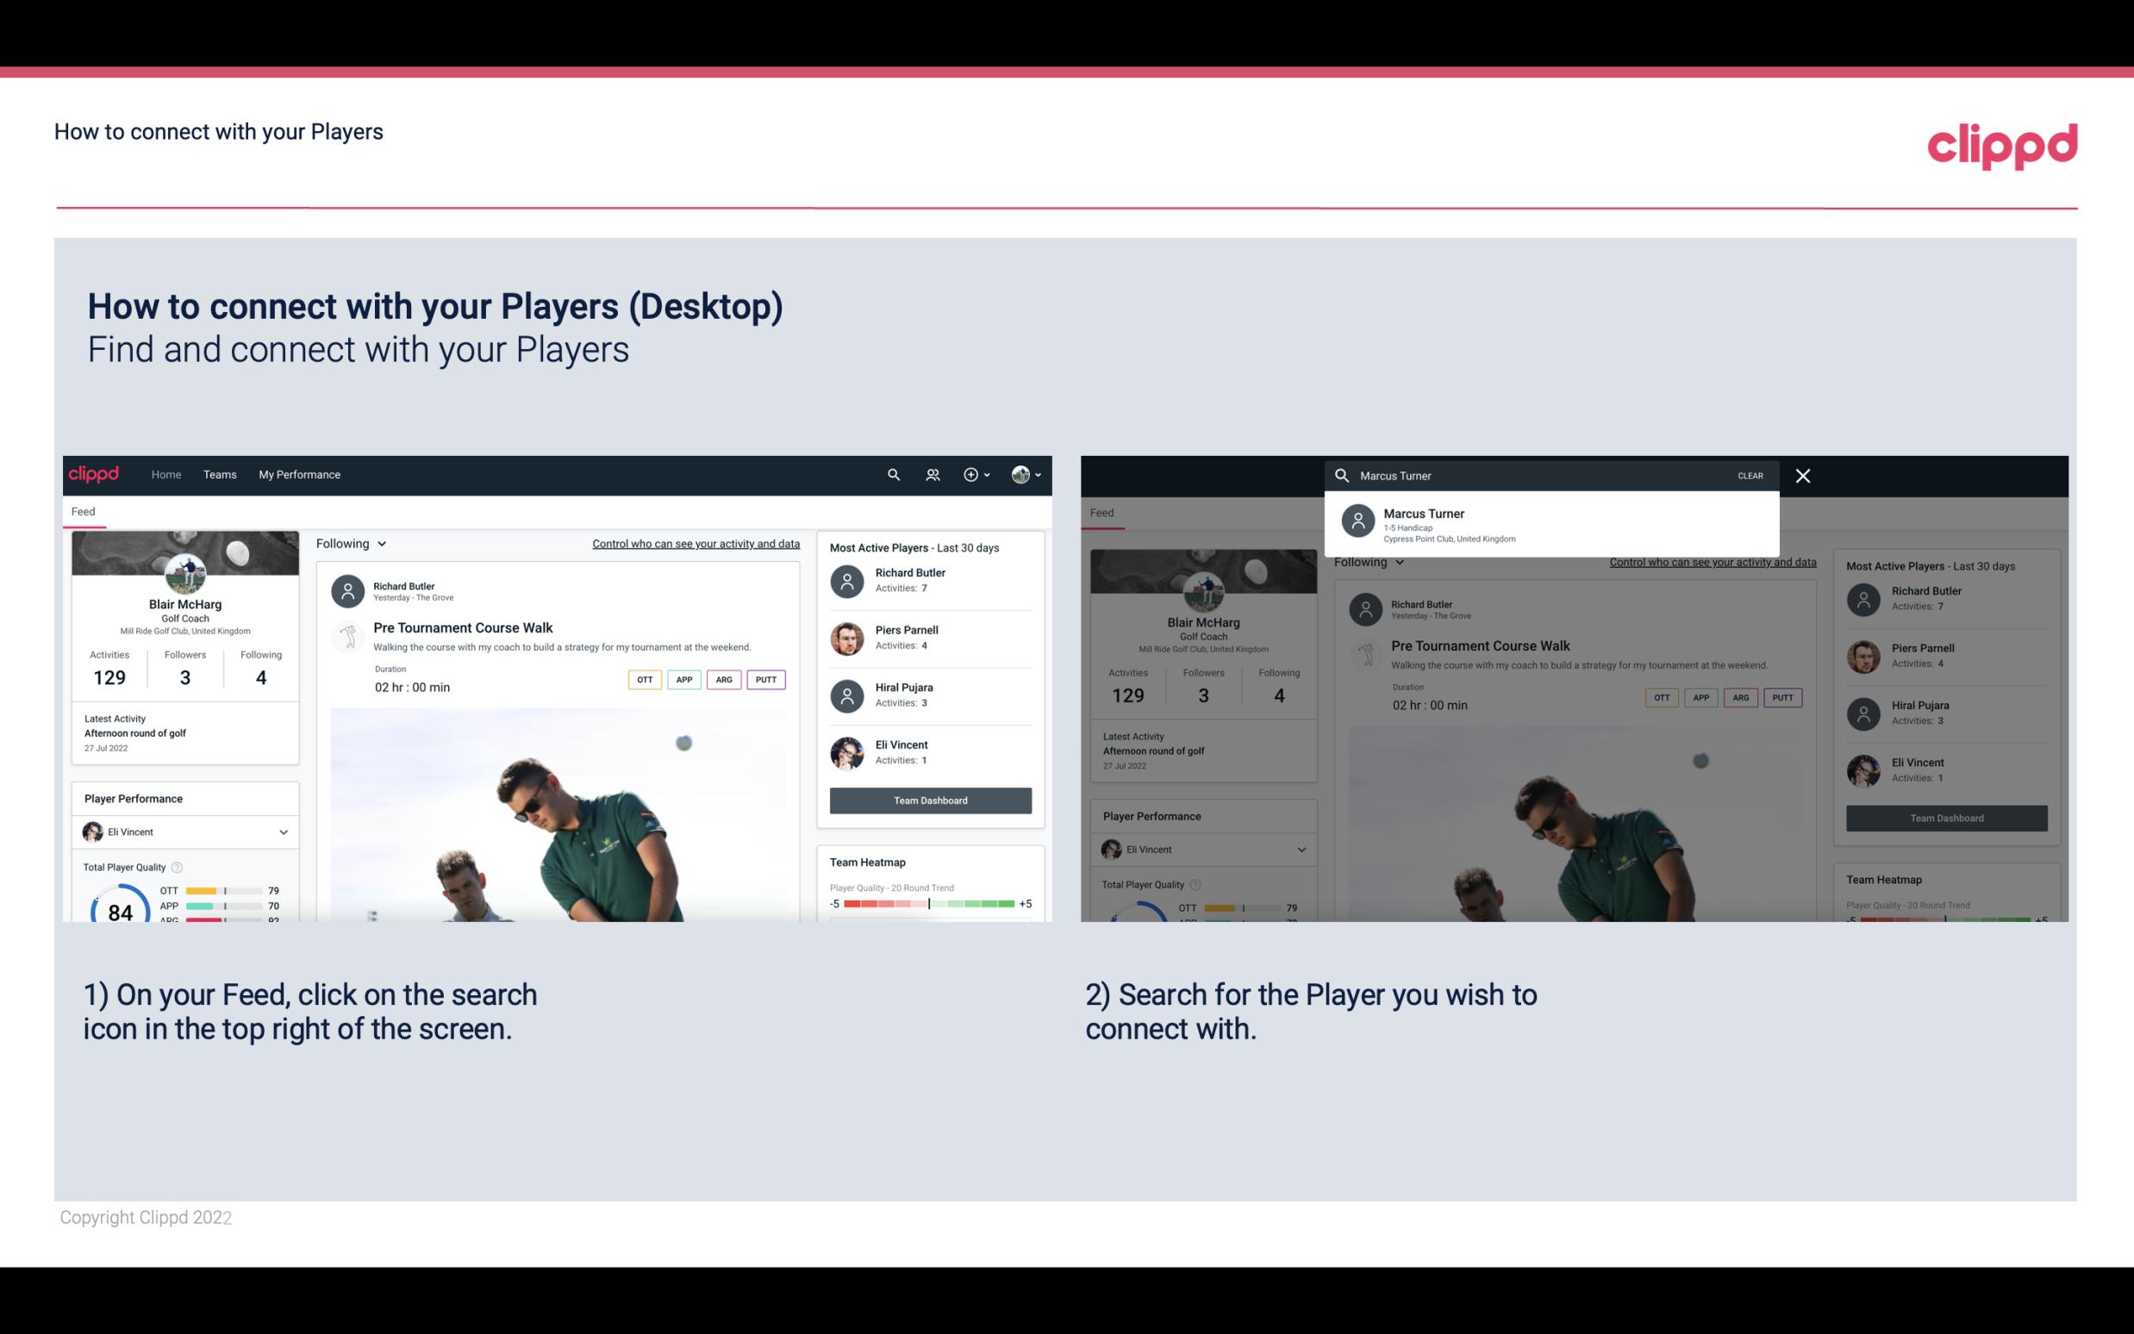This screenshot has height=1334, width=2134.
Task: Select My Performance tab in navigation
Action: (x=298, y=473)
